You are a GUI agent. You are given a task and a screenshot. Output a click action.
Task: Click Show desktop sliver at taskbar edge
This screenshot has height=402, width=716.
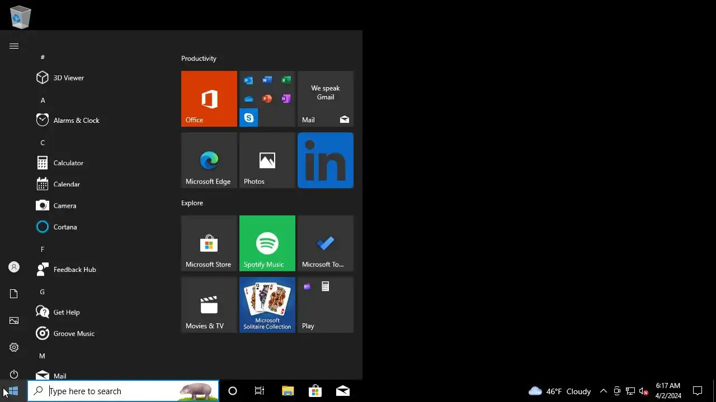pyautogui.click(x=714, y=391)
